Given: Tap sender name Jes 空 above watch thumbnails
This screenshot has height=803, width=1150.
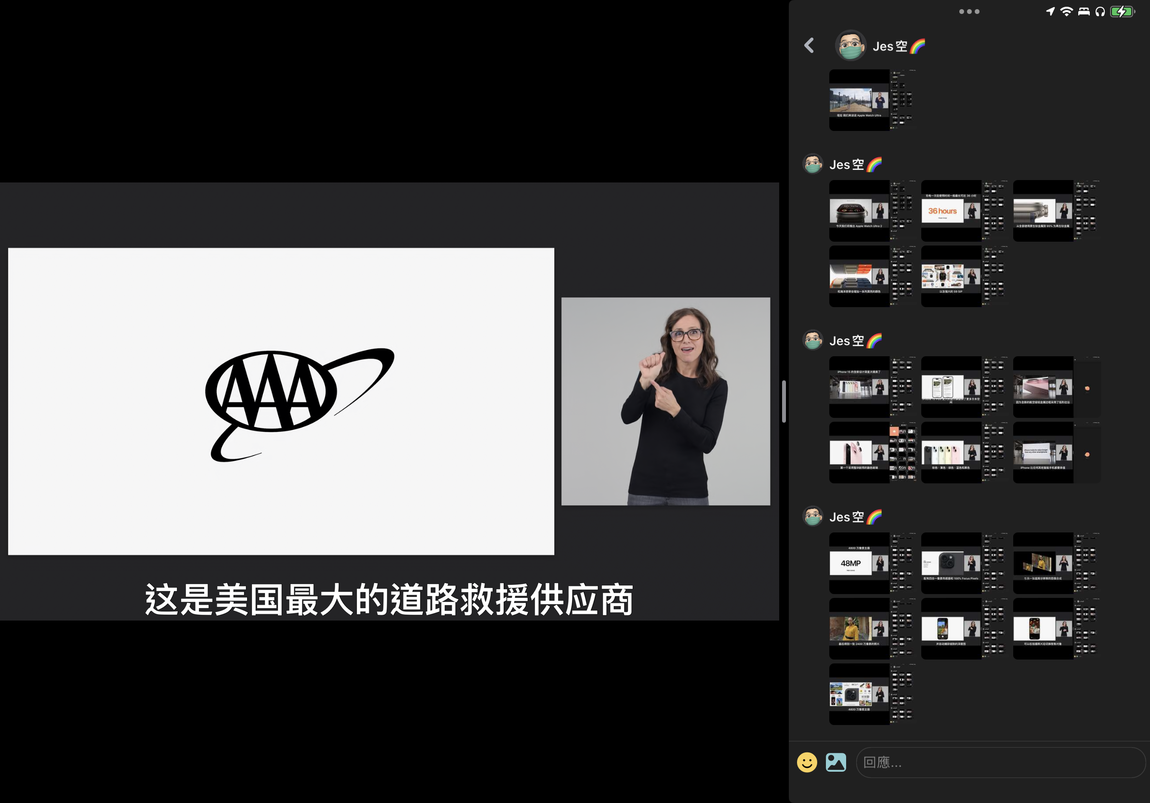Looking at the screenshot, I should click(x=855, y=164).
